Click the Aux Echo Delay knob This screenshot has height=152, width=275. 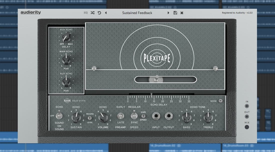tap(66, 38)
